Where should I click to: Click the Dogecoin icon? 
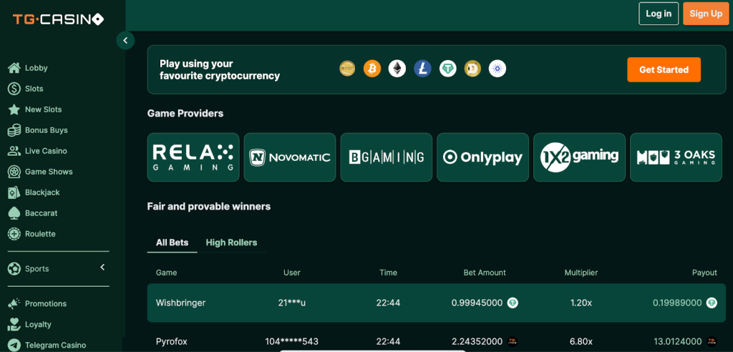(x=472, y=69)
